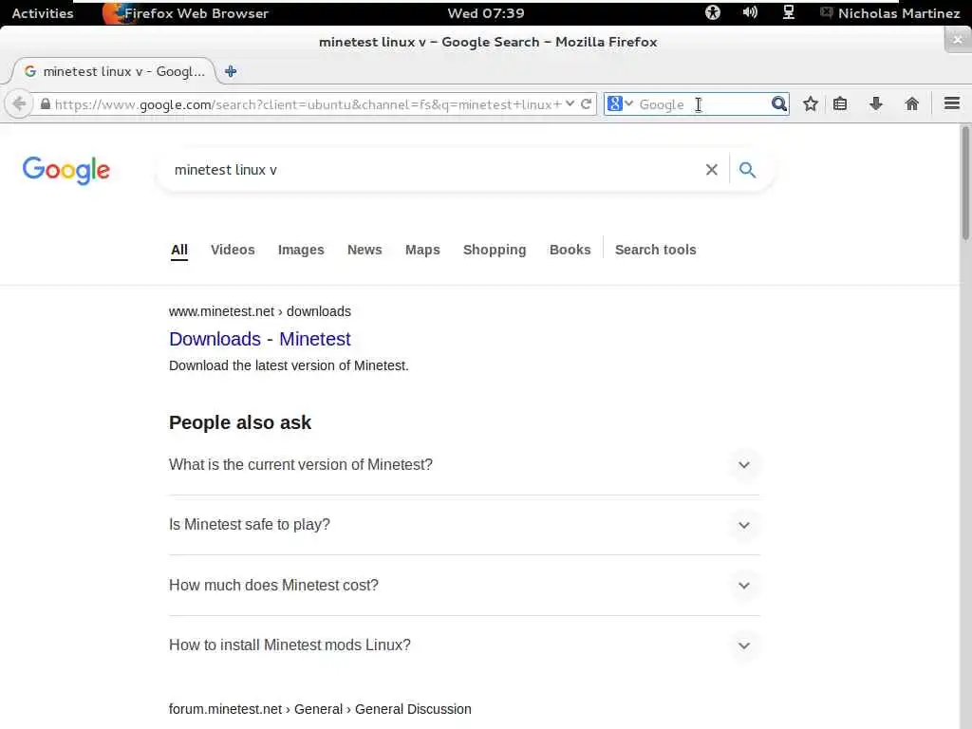The image size is (972, 729).
Task: Click www.minetest.net › downloads breadcrumb
Action: pyautogui.click(x=260, y=311)
